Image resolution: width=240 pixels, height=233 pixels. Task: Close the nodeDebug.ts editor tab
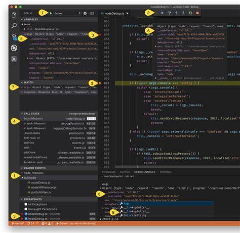(x=127, y=13)
